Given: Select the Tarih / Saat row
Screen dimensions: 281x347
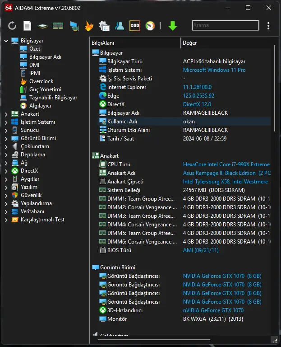Looking at the screenshot, I should point(184,139).
